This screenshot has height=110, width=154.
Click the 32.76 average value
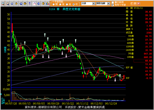pyautogui.click(x=148, y=50)
